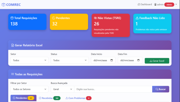Expand the Filtrar por Setor dropdown
This screenshot has height=102, width=180.
[x=29, y=89]
